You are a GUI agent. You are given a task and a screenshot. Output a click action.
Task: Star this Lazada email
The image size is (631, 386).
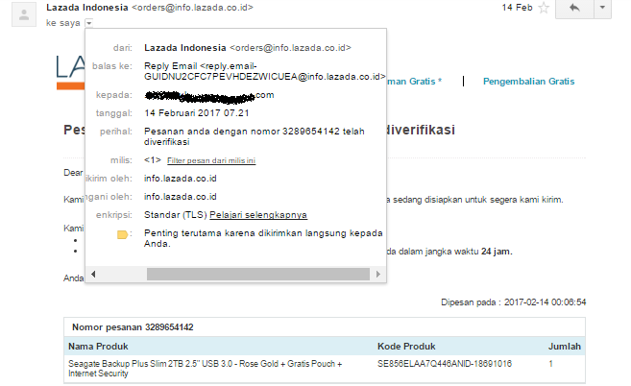(544, 8)
